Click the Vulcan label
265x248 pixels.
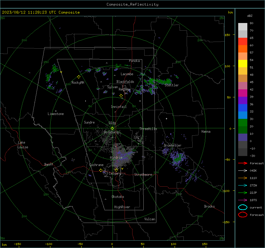click(x=150, y=219)
